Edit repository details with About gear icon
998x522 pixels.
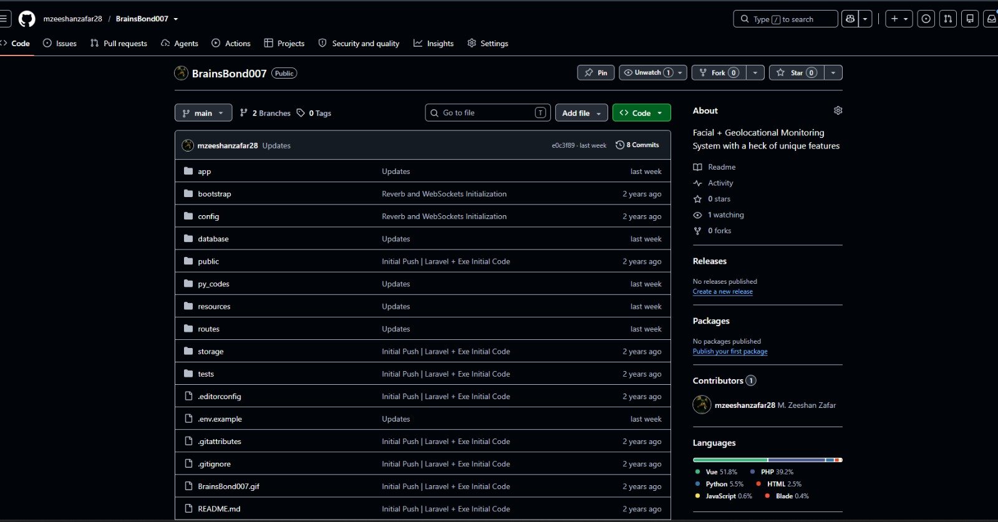[838, 110]
